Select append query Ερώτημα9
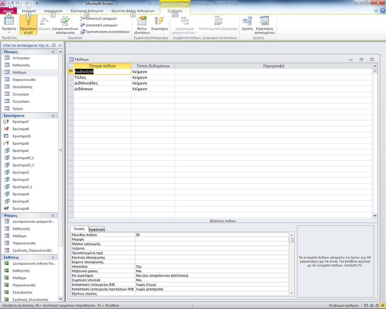Image resolution: width=386 pixels, height=309 pixels. pos(21,209)
